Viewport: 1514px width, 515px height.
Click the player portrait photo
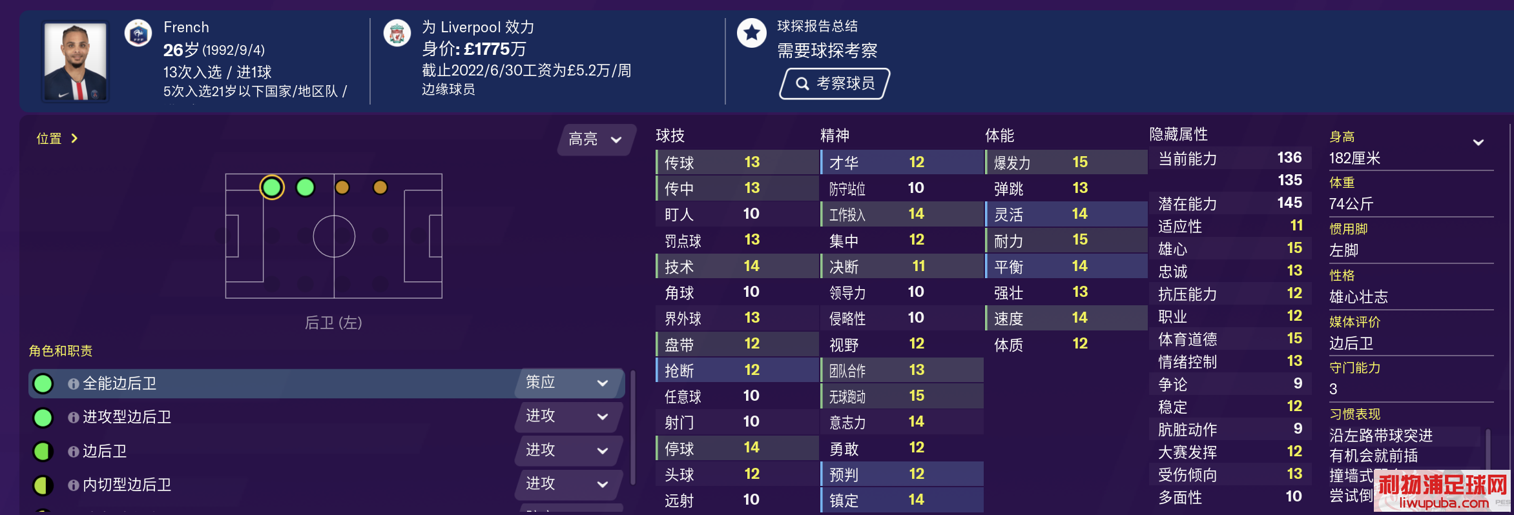click(76, 61)
